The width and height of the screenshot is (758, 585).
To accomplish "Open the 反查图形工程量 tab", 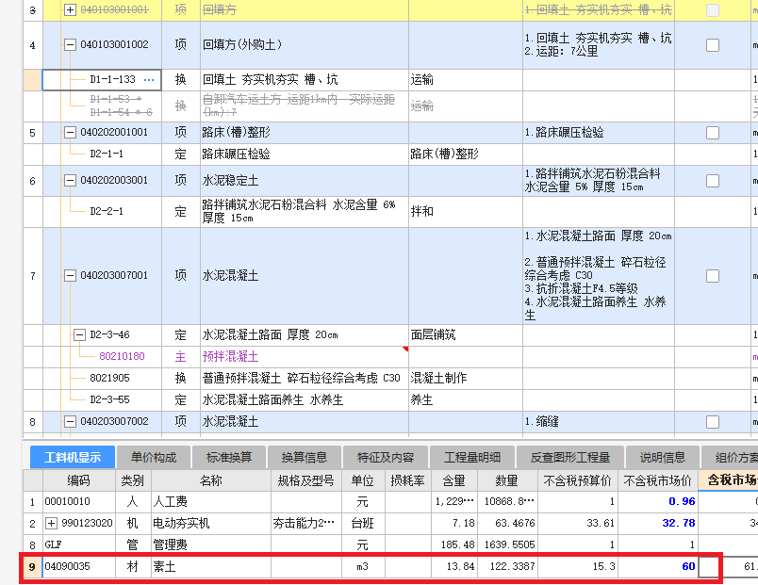I will coord(570,457).
